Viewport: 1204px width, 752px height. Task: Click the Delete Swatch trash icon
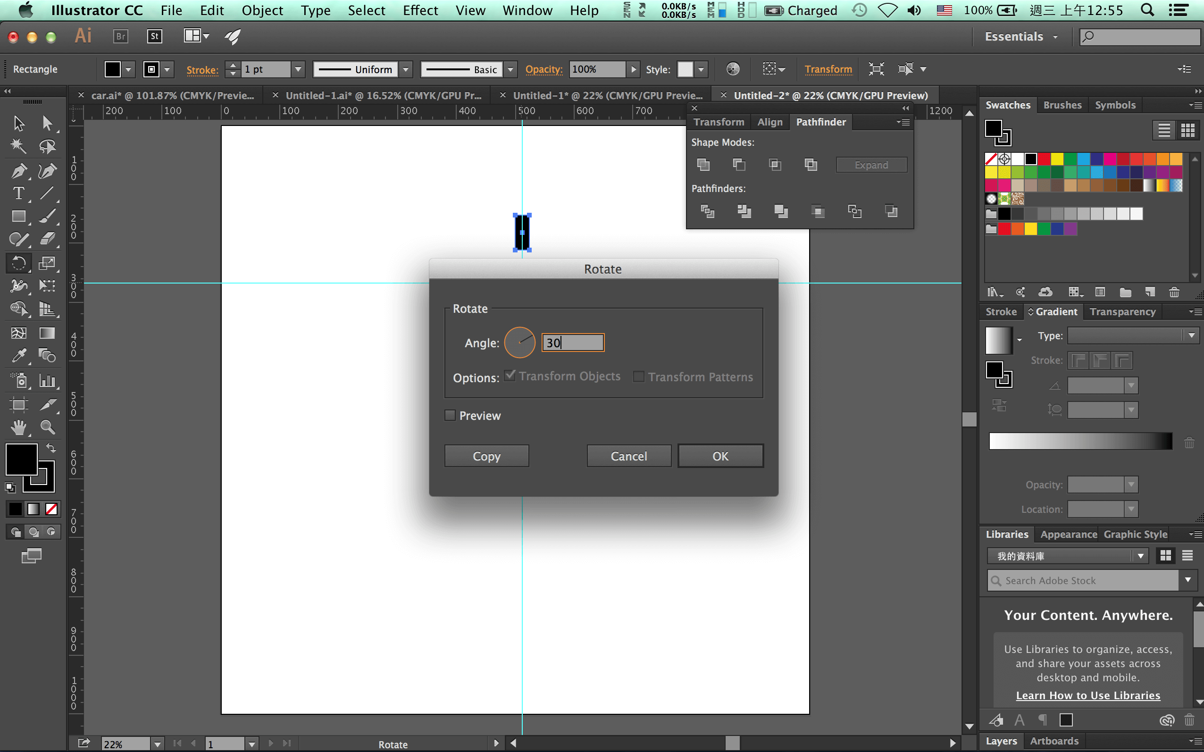(1174, 292)
